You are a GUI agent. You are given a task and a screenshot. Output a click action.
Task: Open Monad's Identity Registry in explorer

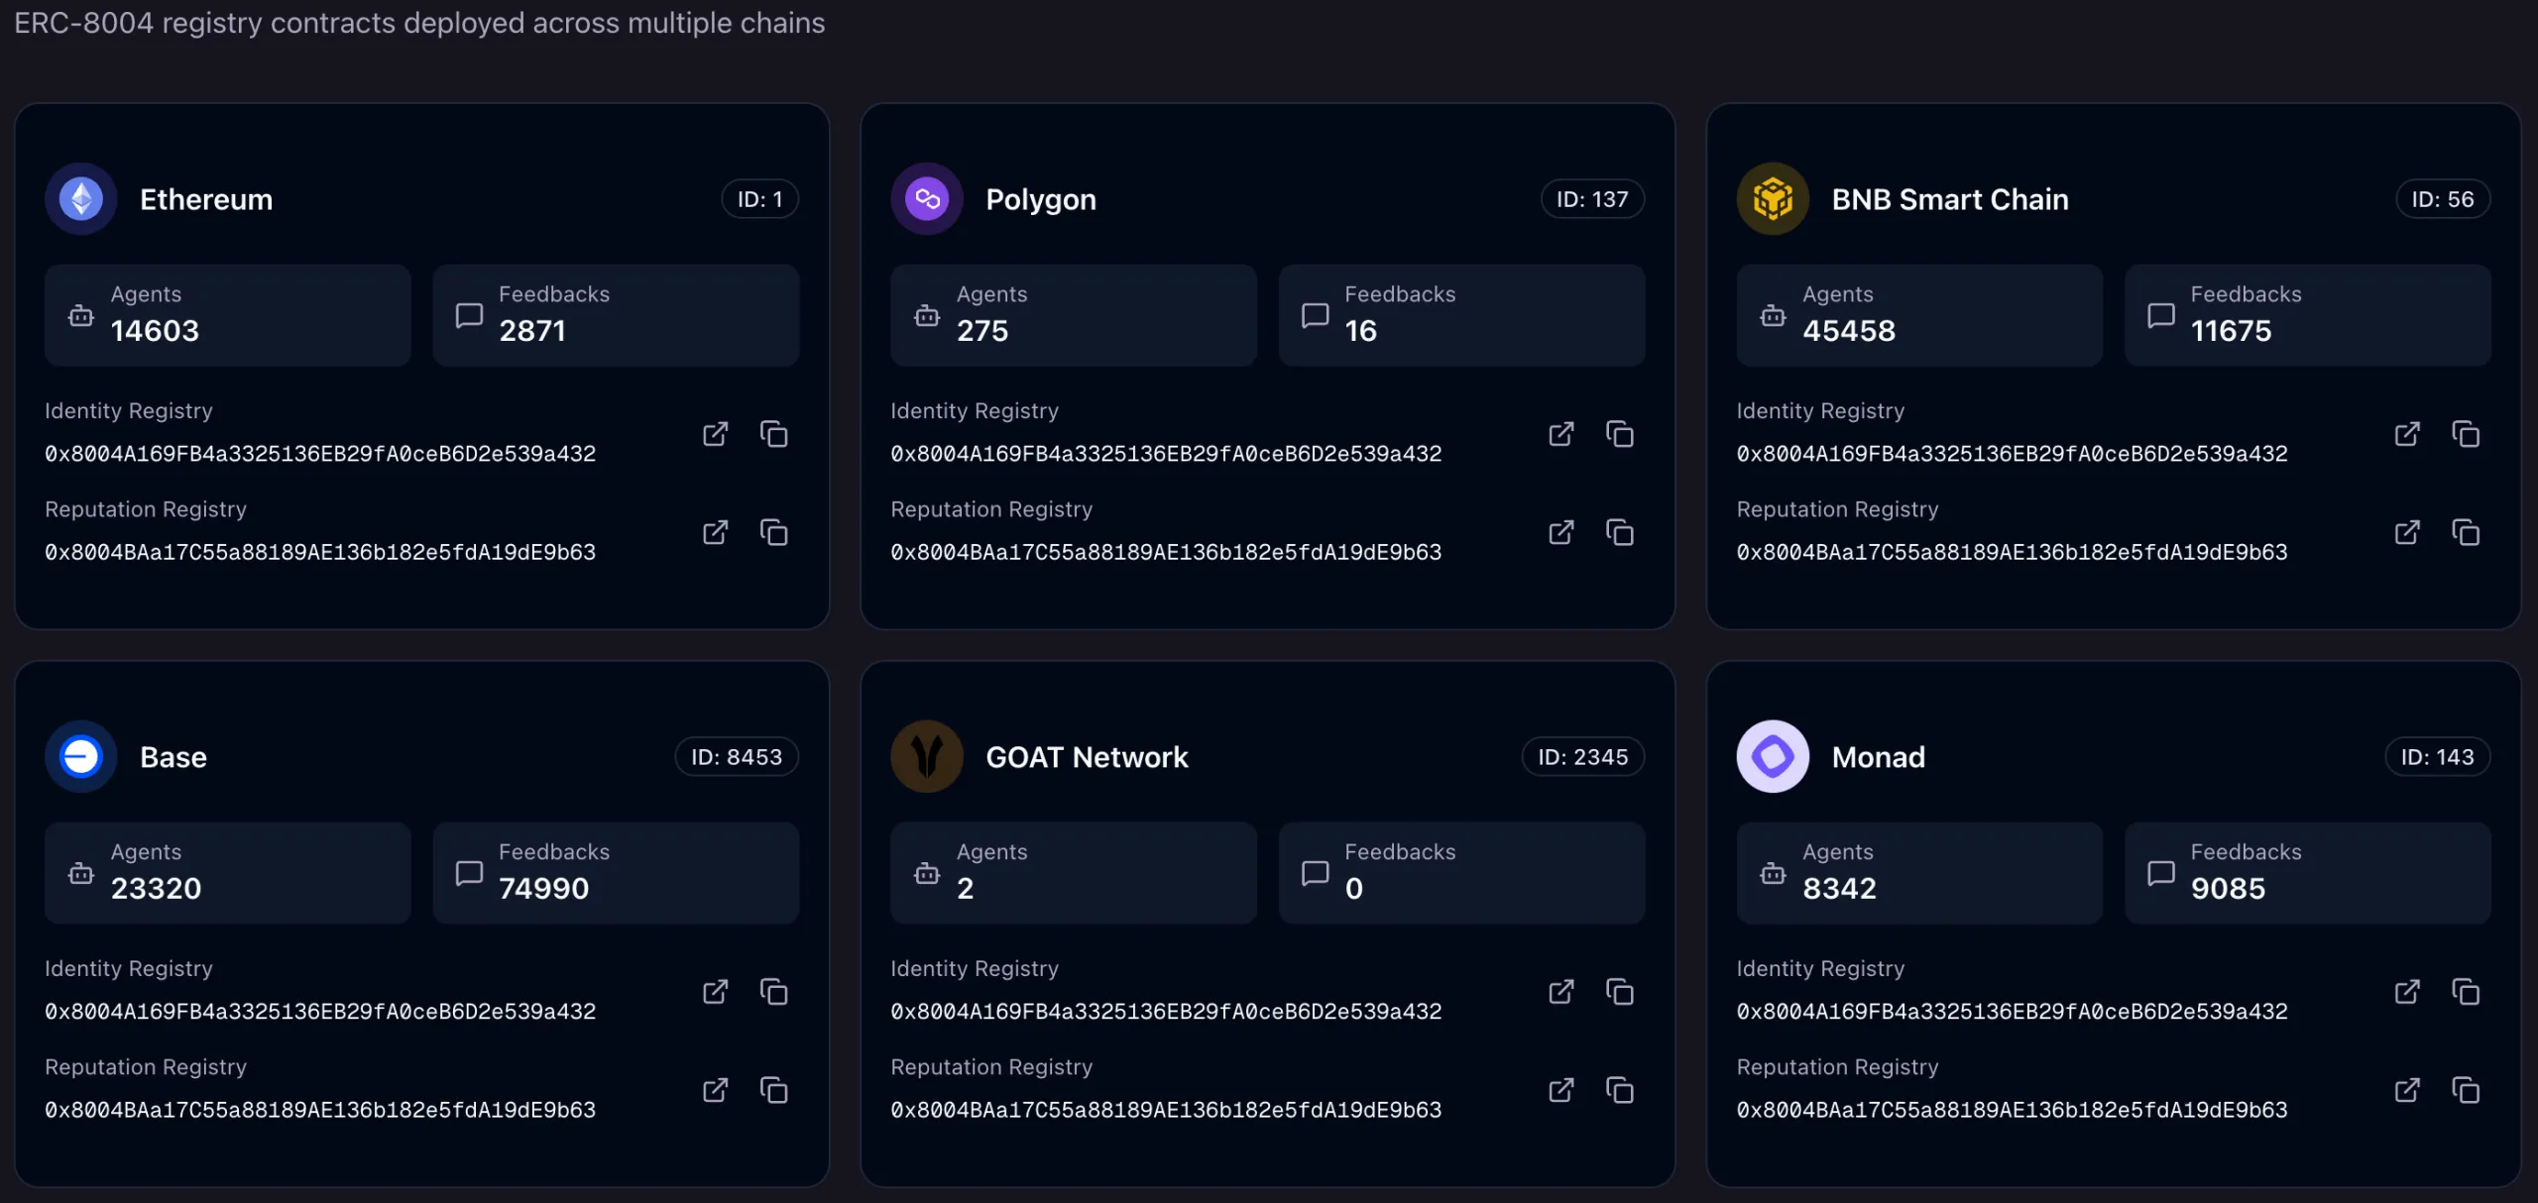click(x=2406, y=991)
